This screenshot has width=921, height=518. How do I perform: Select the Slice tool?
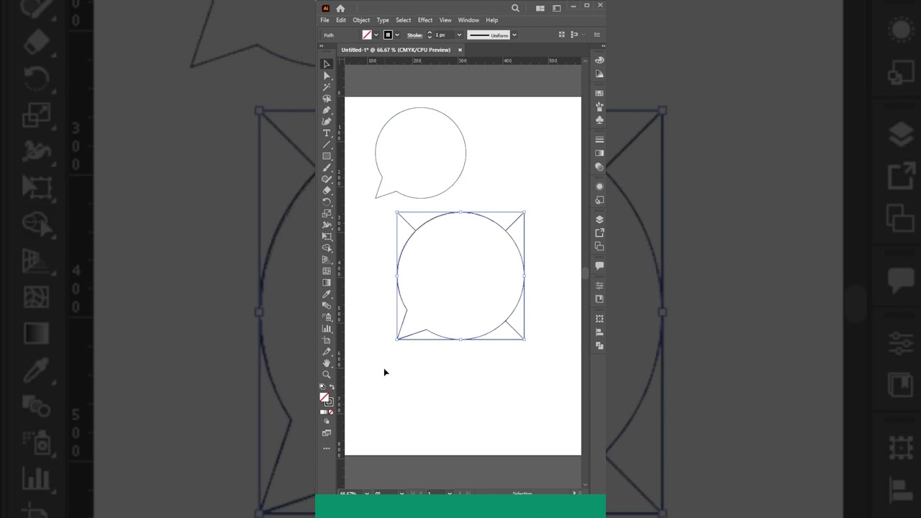327,352
